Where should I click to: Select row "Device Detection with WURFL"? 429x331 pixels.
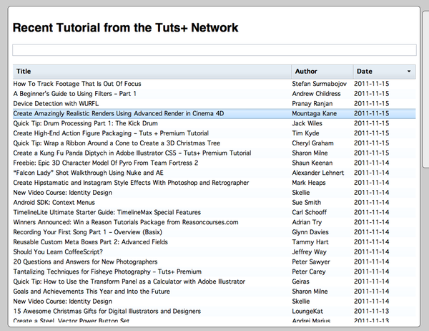point(214,104)
